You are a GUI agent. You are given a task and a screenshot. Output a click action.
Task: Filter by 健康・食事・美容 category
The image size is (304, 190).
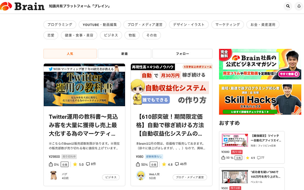79,35
